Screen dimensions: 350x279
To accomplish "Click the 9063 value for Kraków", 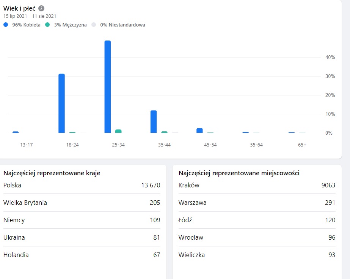I will click(x=328, y=185).
